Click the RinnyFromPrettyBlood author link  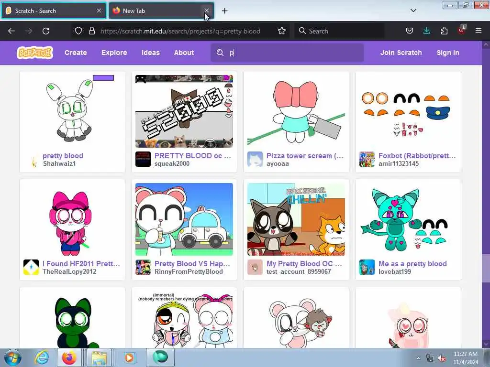pyautogui.click(x=189, y=271)
